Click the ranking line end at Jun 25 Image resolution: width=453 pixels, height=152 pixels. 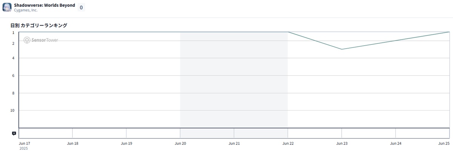pos(449,32)
